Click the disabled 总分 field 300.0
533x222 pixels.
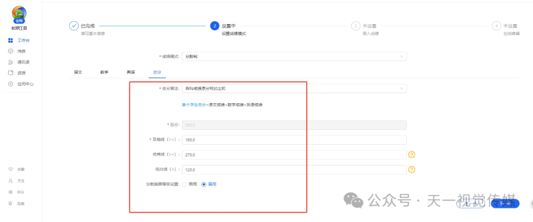[x=294, y=125]
